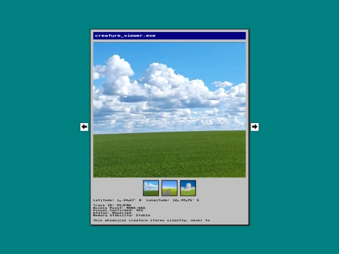Image resolution: width=339 pixels, height=254 pixels.
Task: Select first thumbnail with cloudy sky
Action: [x=151, y=188]
